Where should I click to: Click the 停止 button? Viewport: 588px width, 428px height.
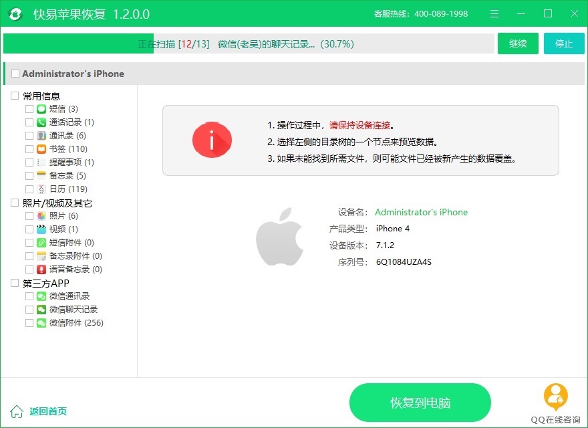click(564, 43)
